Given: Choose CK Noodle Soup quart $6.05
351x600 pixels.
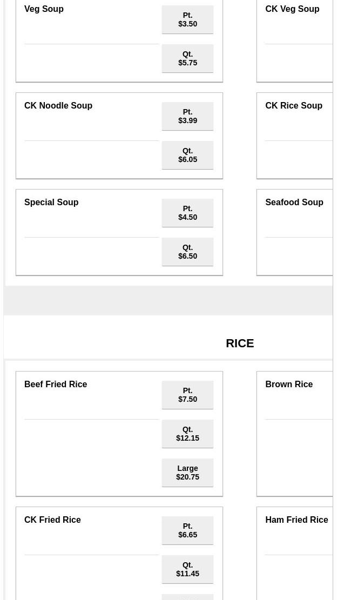Looking at the screenshot, I should [187, 155].
